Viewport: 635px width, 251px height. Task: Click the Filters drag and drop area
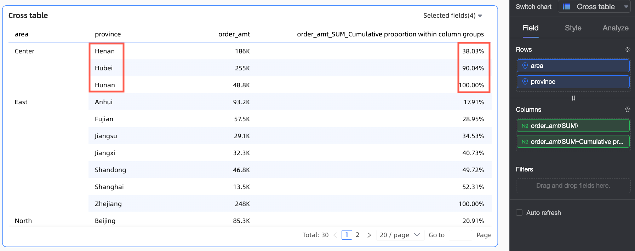click(573, 186)
